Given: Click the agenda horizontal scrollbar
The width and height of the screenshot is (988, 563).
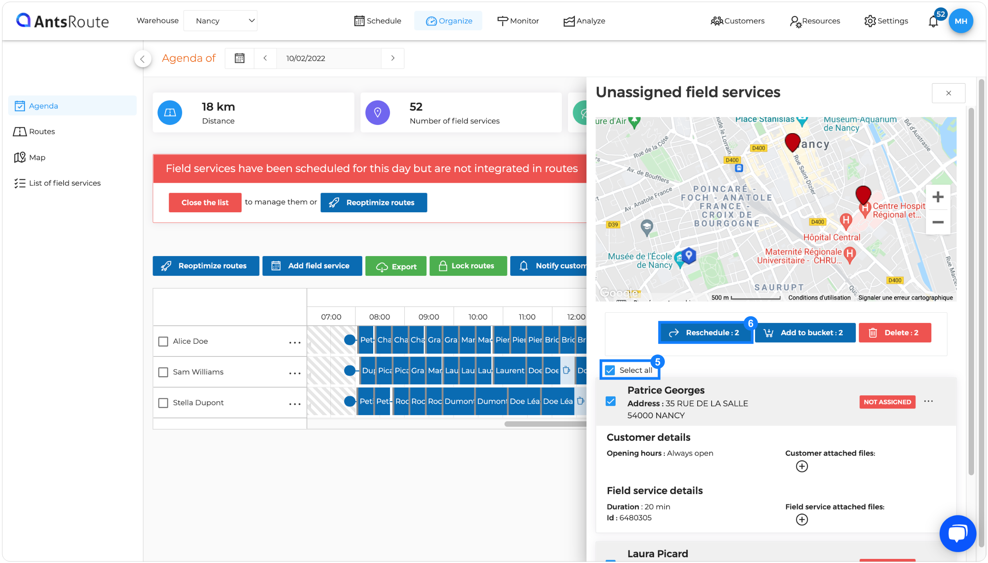Looking at the screenshot, I should pyautogui.click(x=545, y=424).
